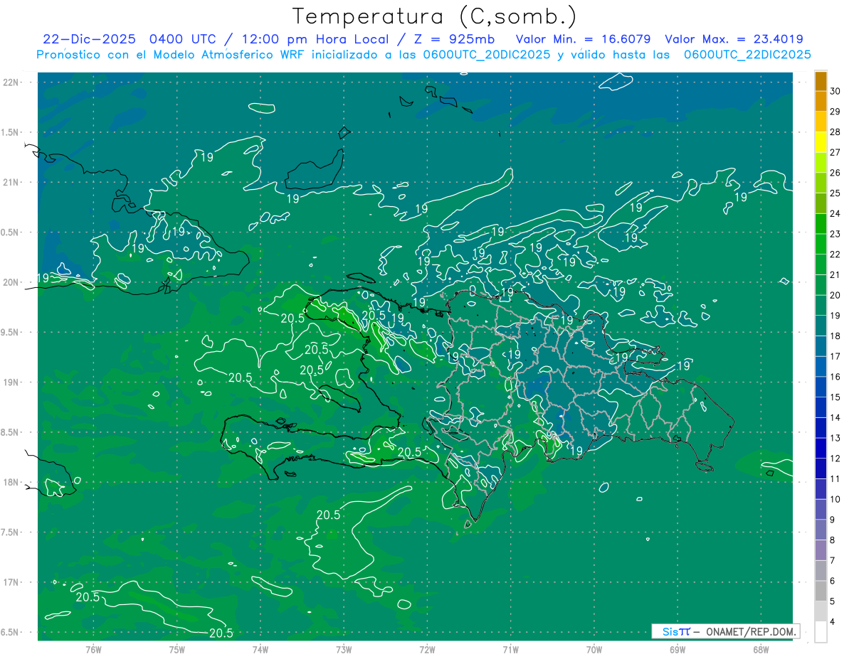
Task: Click legend value "21"
Action: [x=835, y=274]
